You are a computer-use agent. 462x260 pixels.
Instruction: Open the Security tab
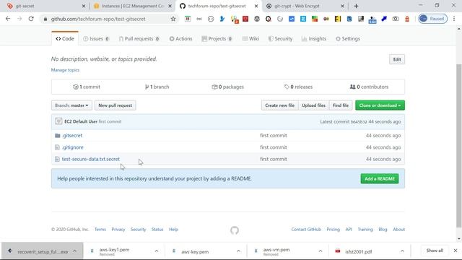(280, 38)
